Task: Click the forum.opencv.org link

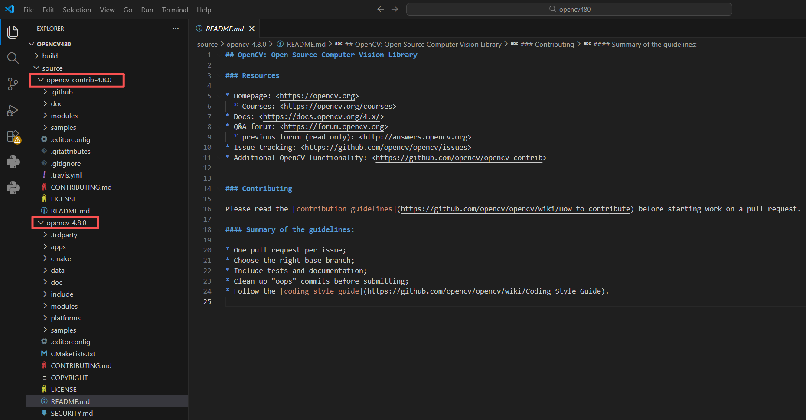Action: [x=334, y=126]
